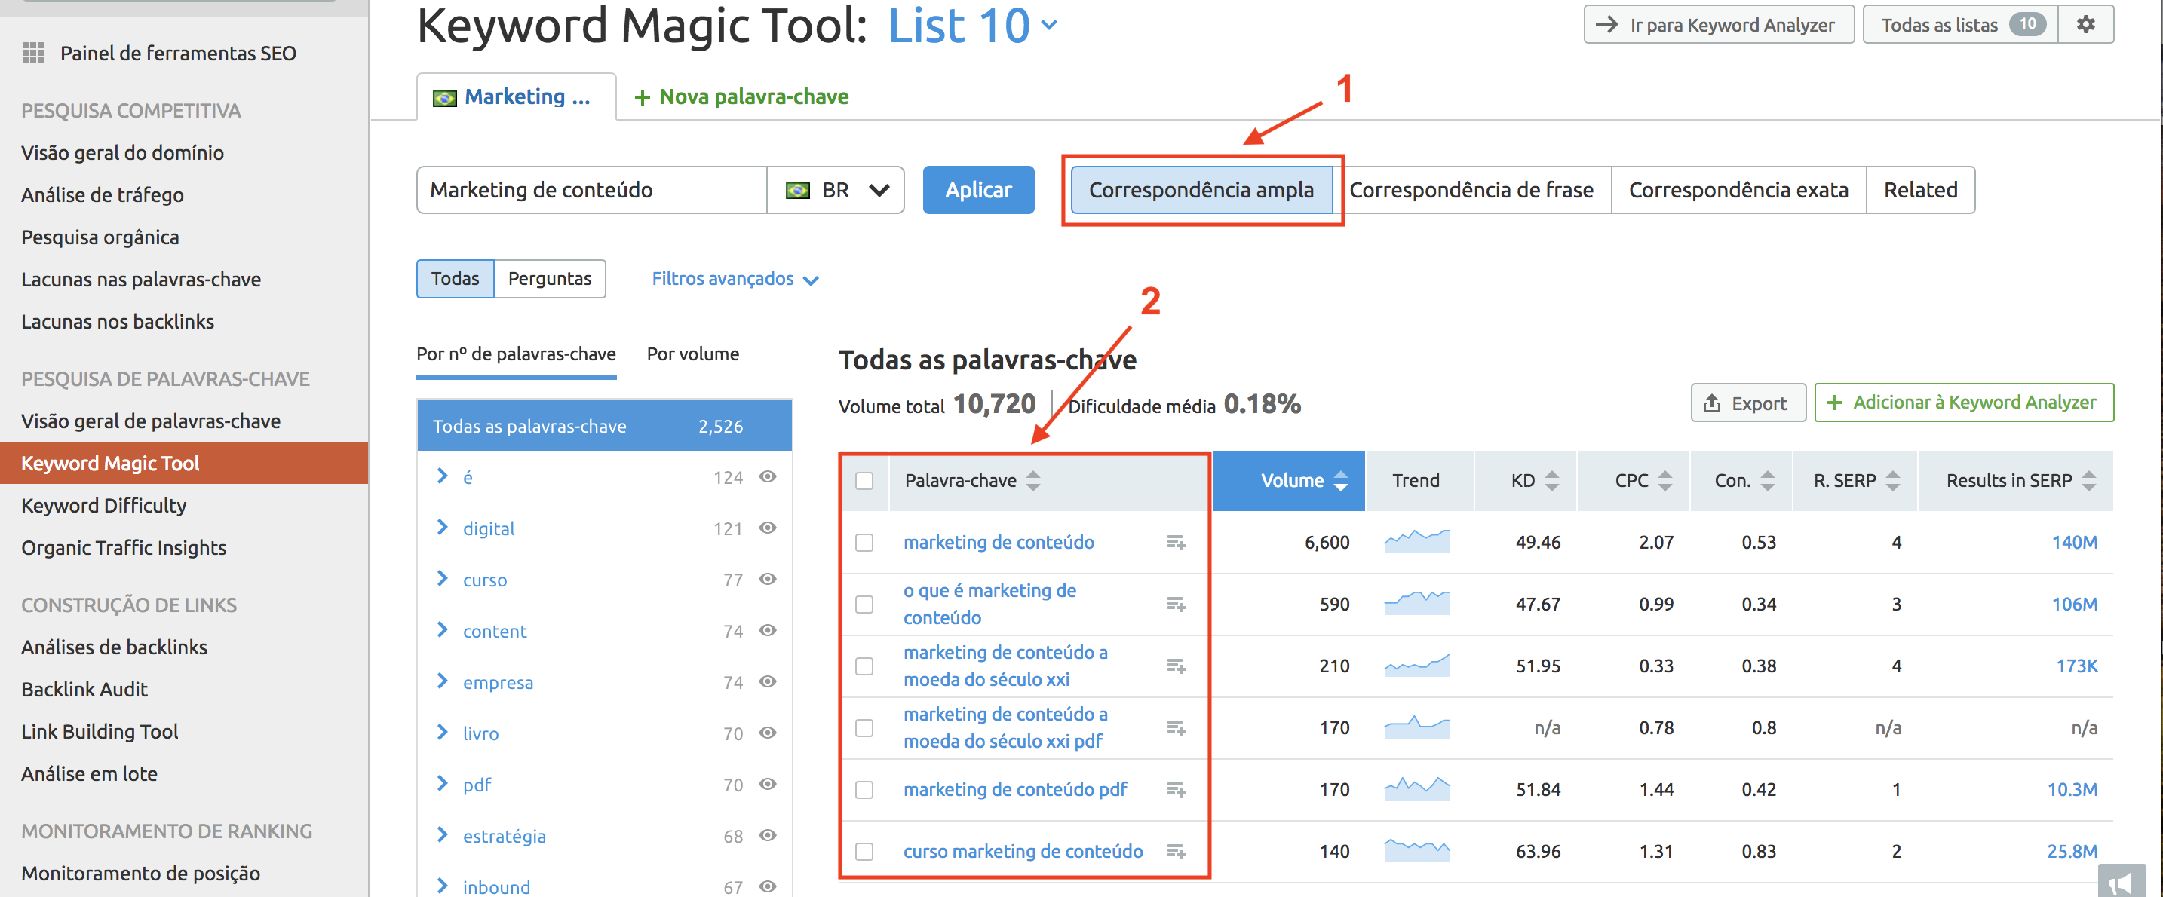The image size is (2163, 897).
Task: Open 'marketing de conteúdo pdf' keyword link
Action: tap(1015, 790)
